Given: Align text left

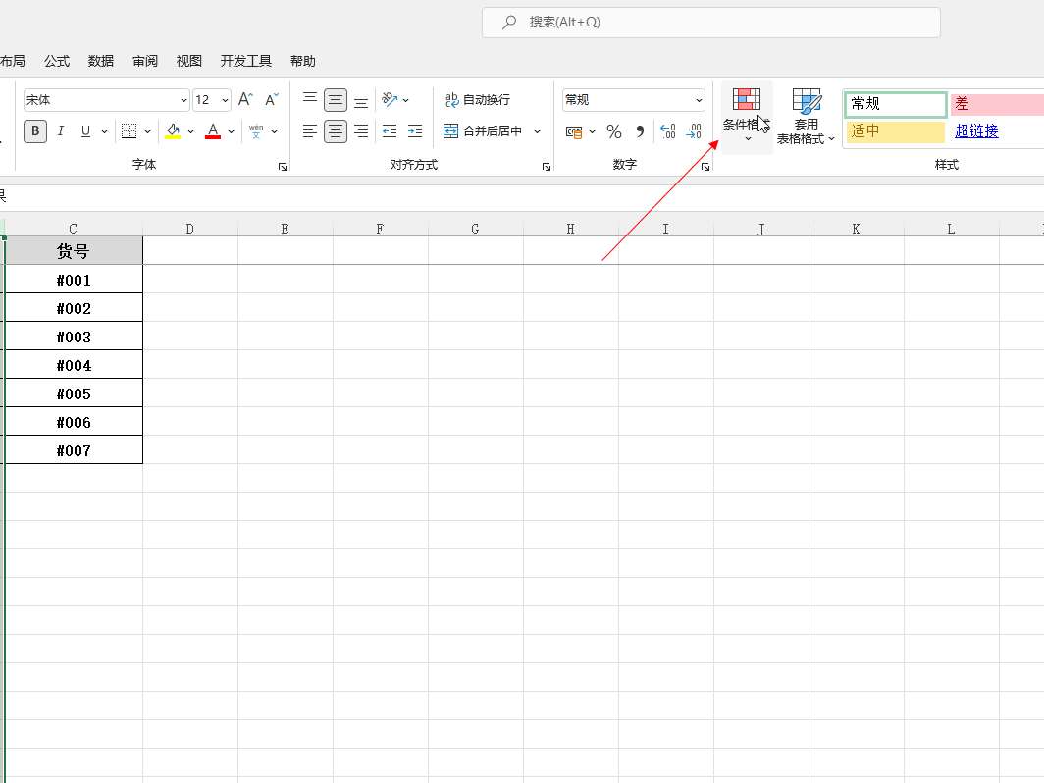Looking at the screenshot, I should [310, 131].
